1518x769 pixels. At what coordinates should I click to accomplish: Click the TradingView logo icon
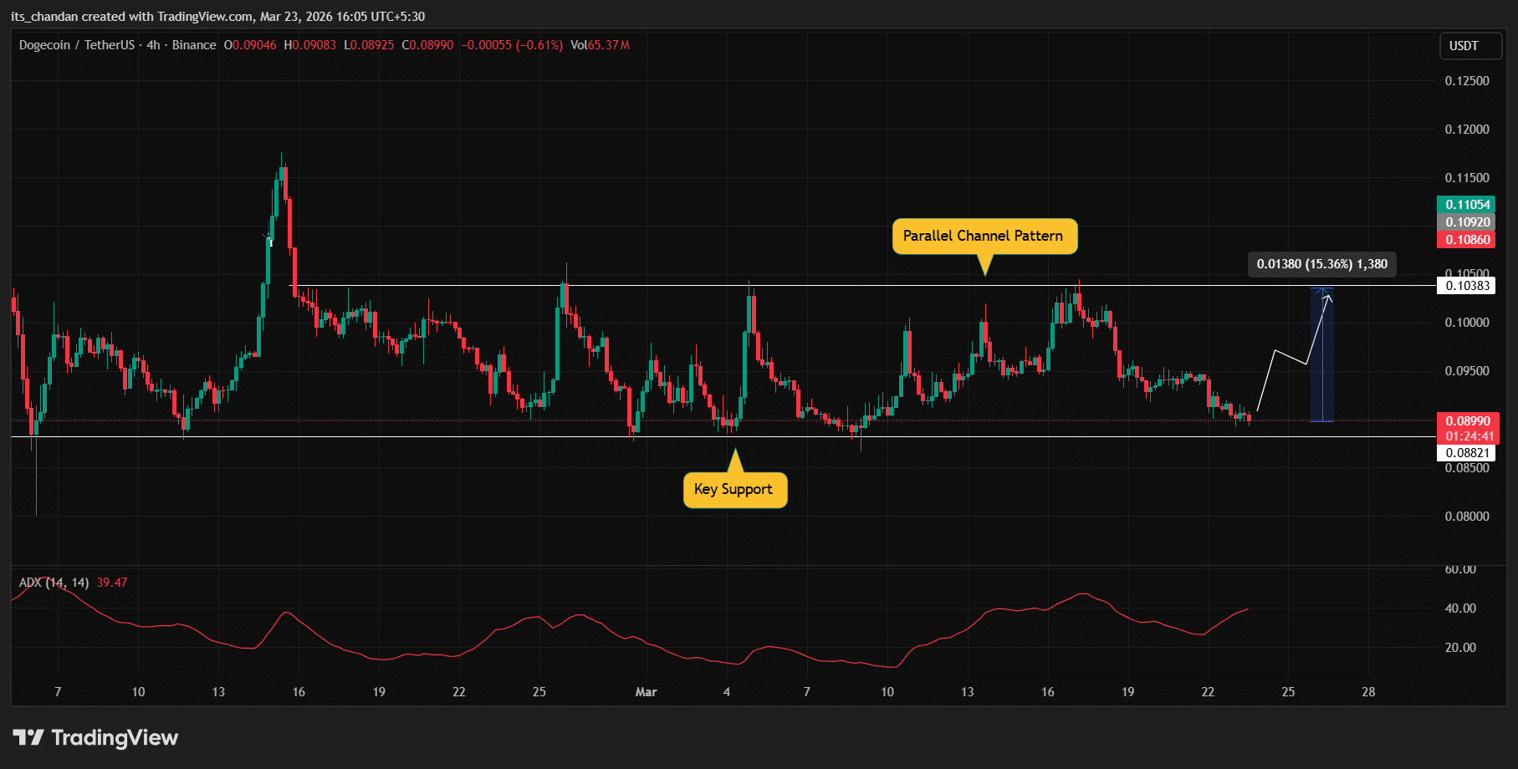(28, 737)
